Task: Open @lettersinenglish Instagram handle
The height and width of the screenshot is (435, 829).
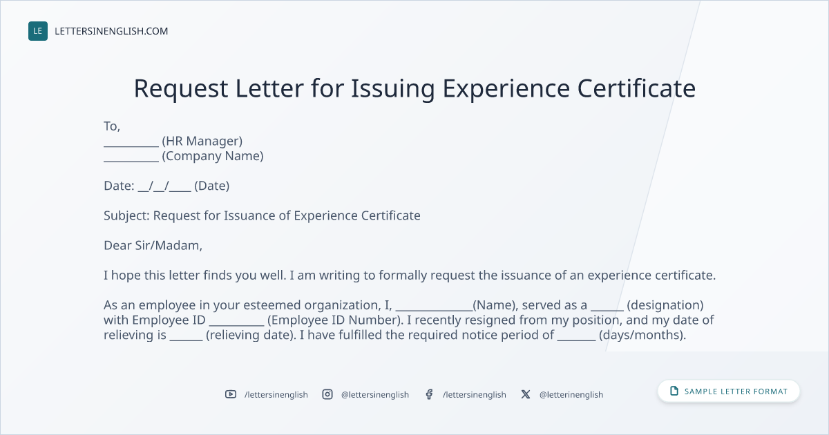Action: coord(375,394)
